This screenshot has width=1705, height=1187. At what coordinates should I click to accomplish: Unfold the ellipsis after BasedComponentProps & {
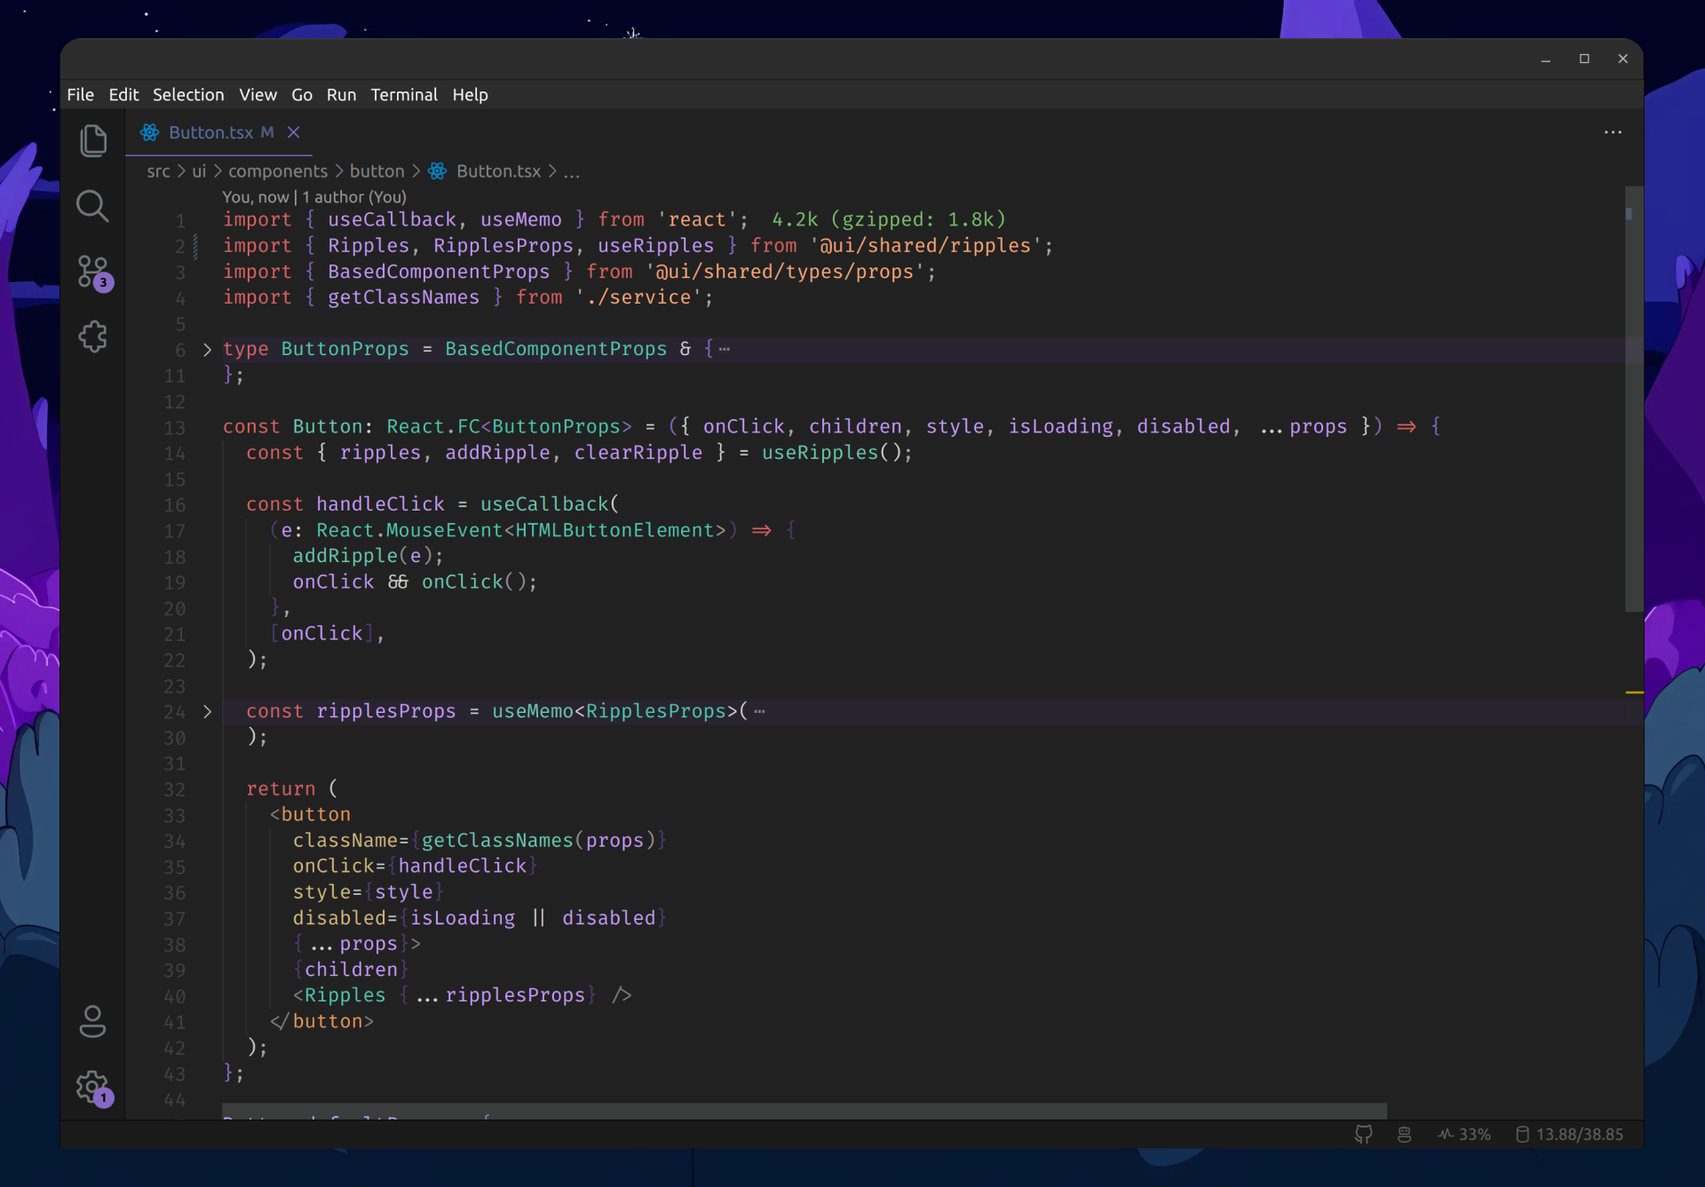click(x=725, y=350)
